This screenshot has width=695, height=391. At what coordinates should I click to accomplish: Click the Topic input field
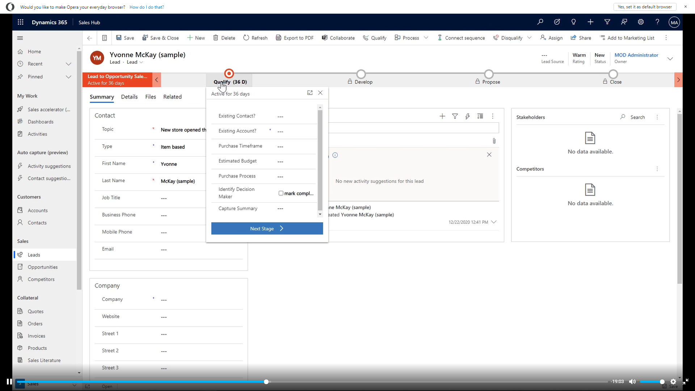point(183,130)
